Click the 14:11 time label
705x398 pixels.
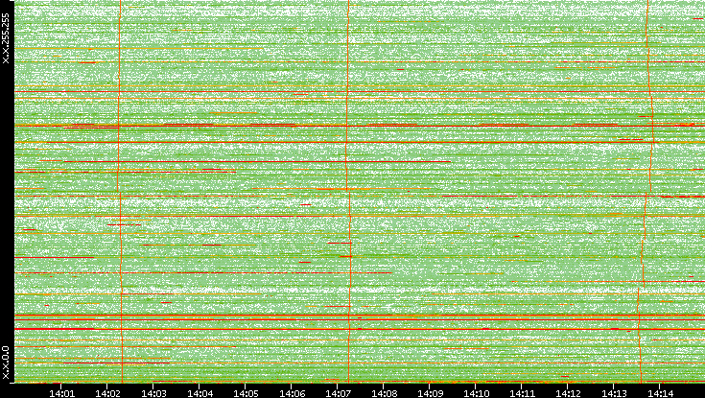pyautogui.click(x=522, y=393)
